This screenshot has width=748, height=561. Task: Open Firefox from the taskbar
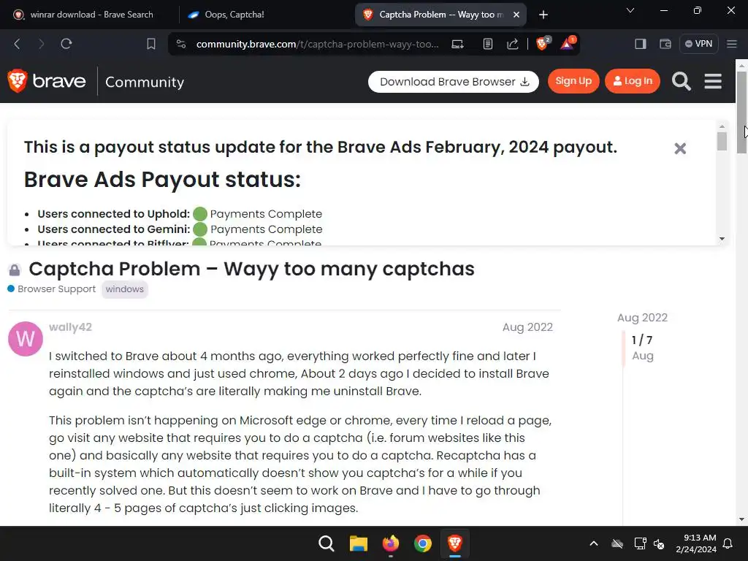click(390, 543)
